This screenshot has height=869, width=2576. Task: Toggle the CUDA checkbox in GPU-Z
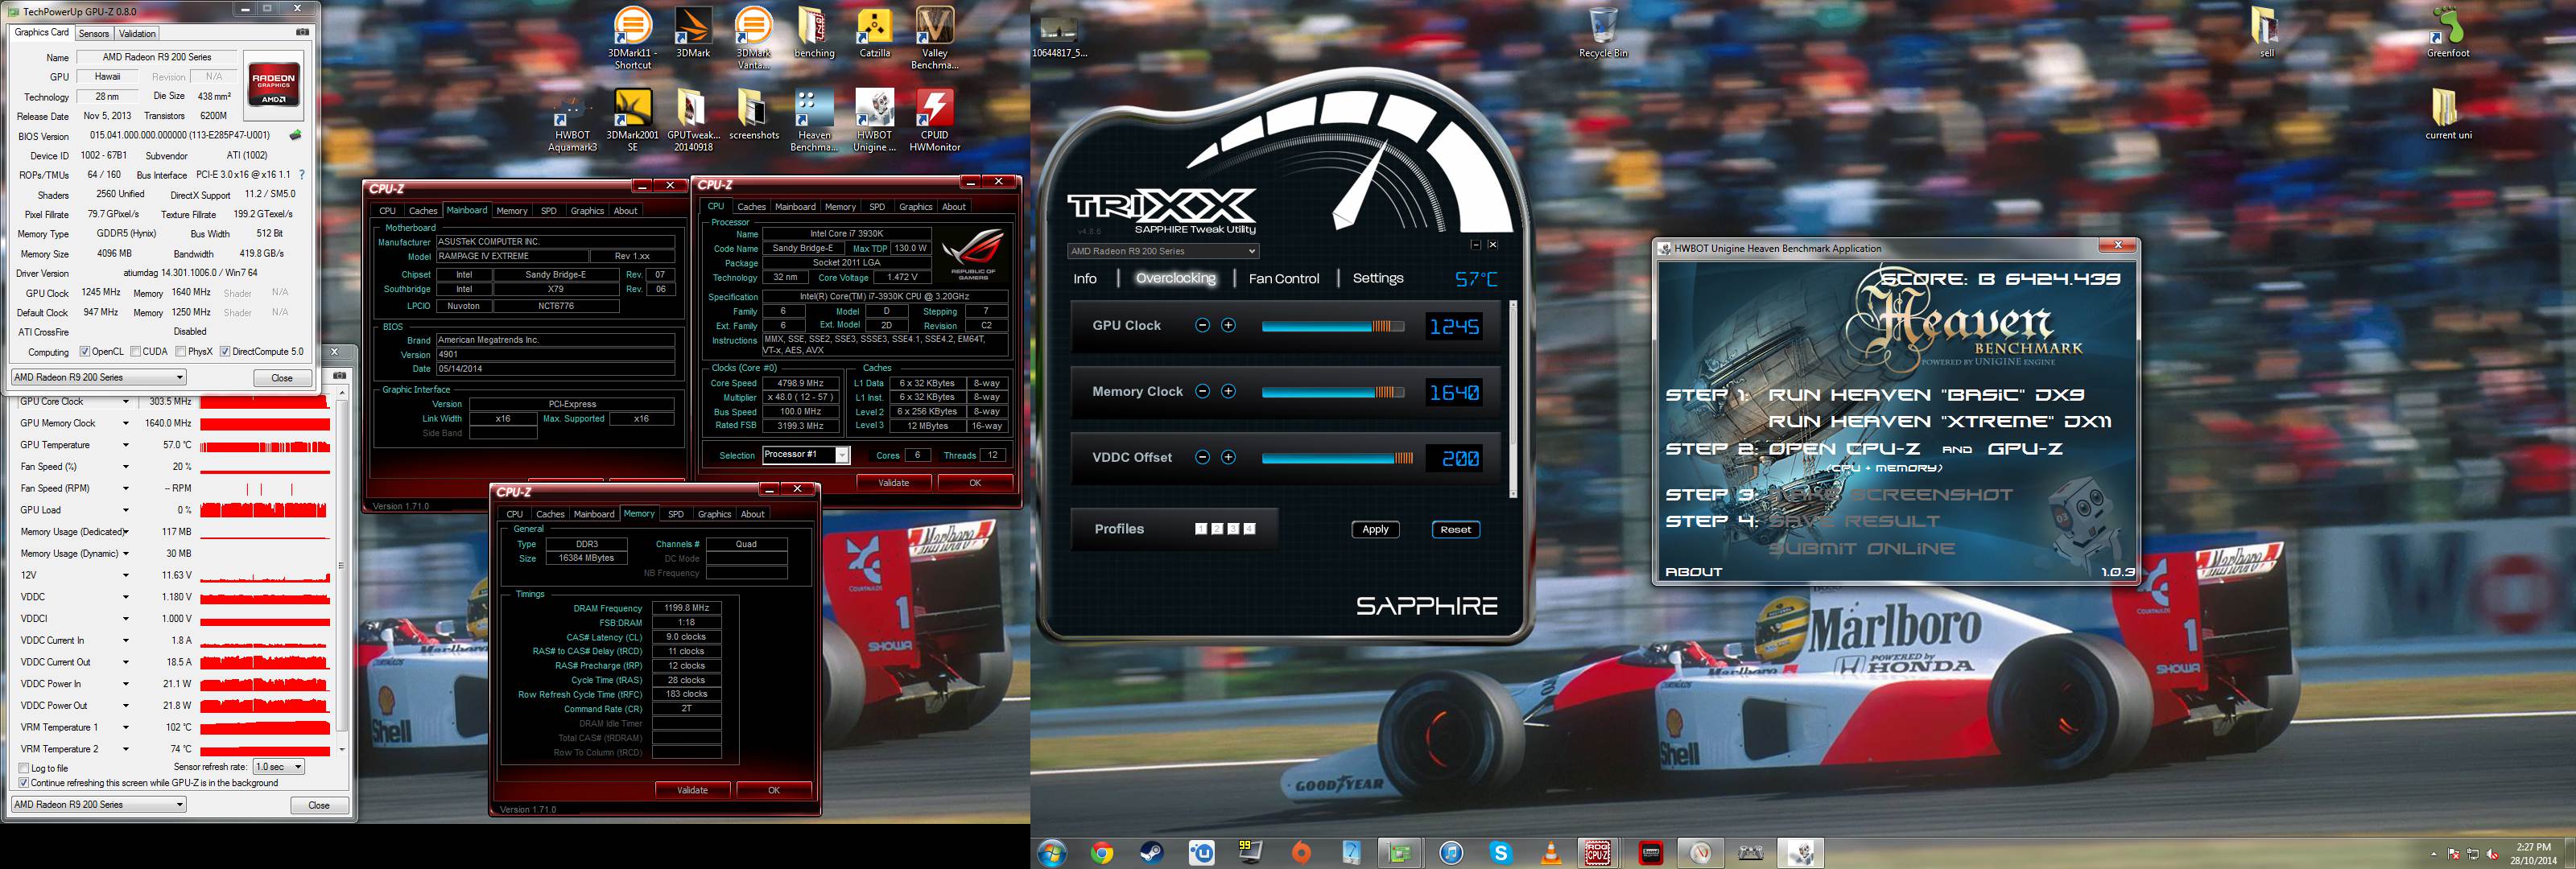tap(135, 352)
